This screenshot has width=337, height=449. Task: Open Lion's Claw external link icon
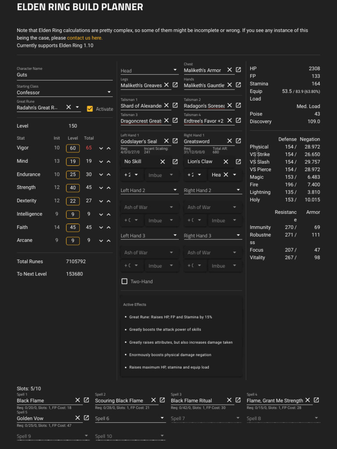click(x=238, y=161)
